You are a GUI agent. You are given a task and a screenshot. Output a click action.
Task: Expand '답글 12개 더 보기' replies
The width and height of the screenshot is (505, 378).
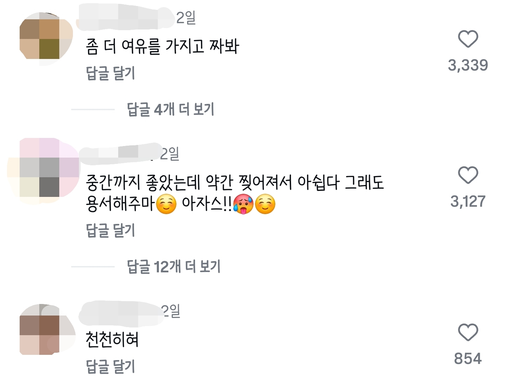(x=174, y=267)
